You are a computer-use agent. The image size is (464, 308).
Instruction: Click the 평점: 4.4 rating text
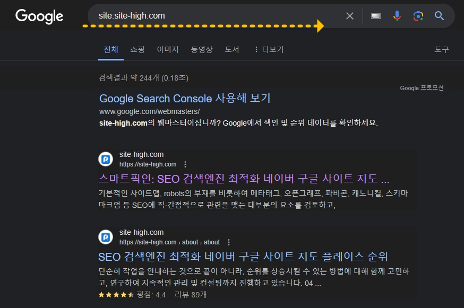151,295
